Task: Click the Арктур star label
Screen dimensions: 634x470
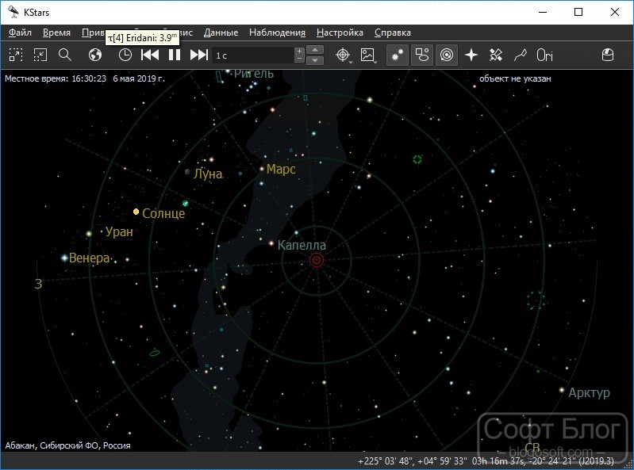Action: 589,392
